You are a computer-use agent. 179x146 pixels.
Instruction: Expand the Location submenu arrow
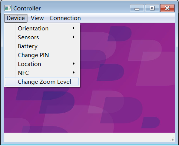point(74,64)
